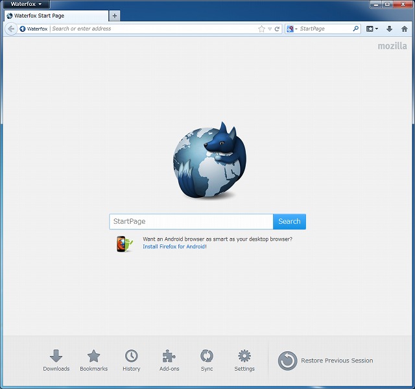Close the Waterfox window

pyautogui.click(x=403, y=5)
